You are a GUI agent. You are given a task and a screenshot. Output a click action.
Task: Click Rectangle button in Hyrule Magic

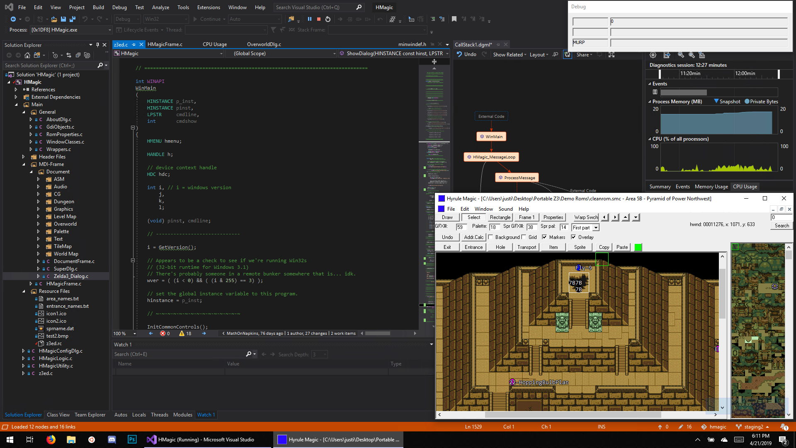tap(500, 217)
